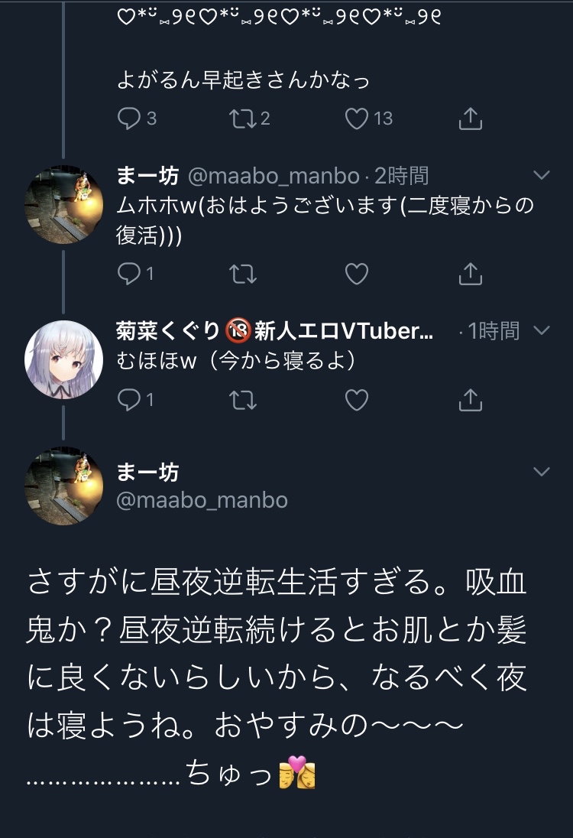
Task: Like 菊菜くぐり's むほほw tweet
Action: [x=357, y=400]
